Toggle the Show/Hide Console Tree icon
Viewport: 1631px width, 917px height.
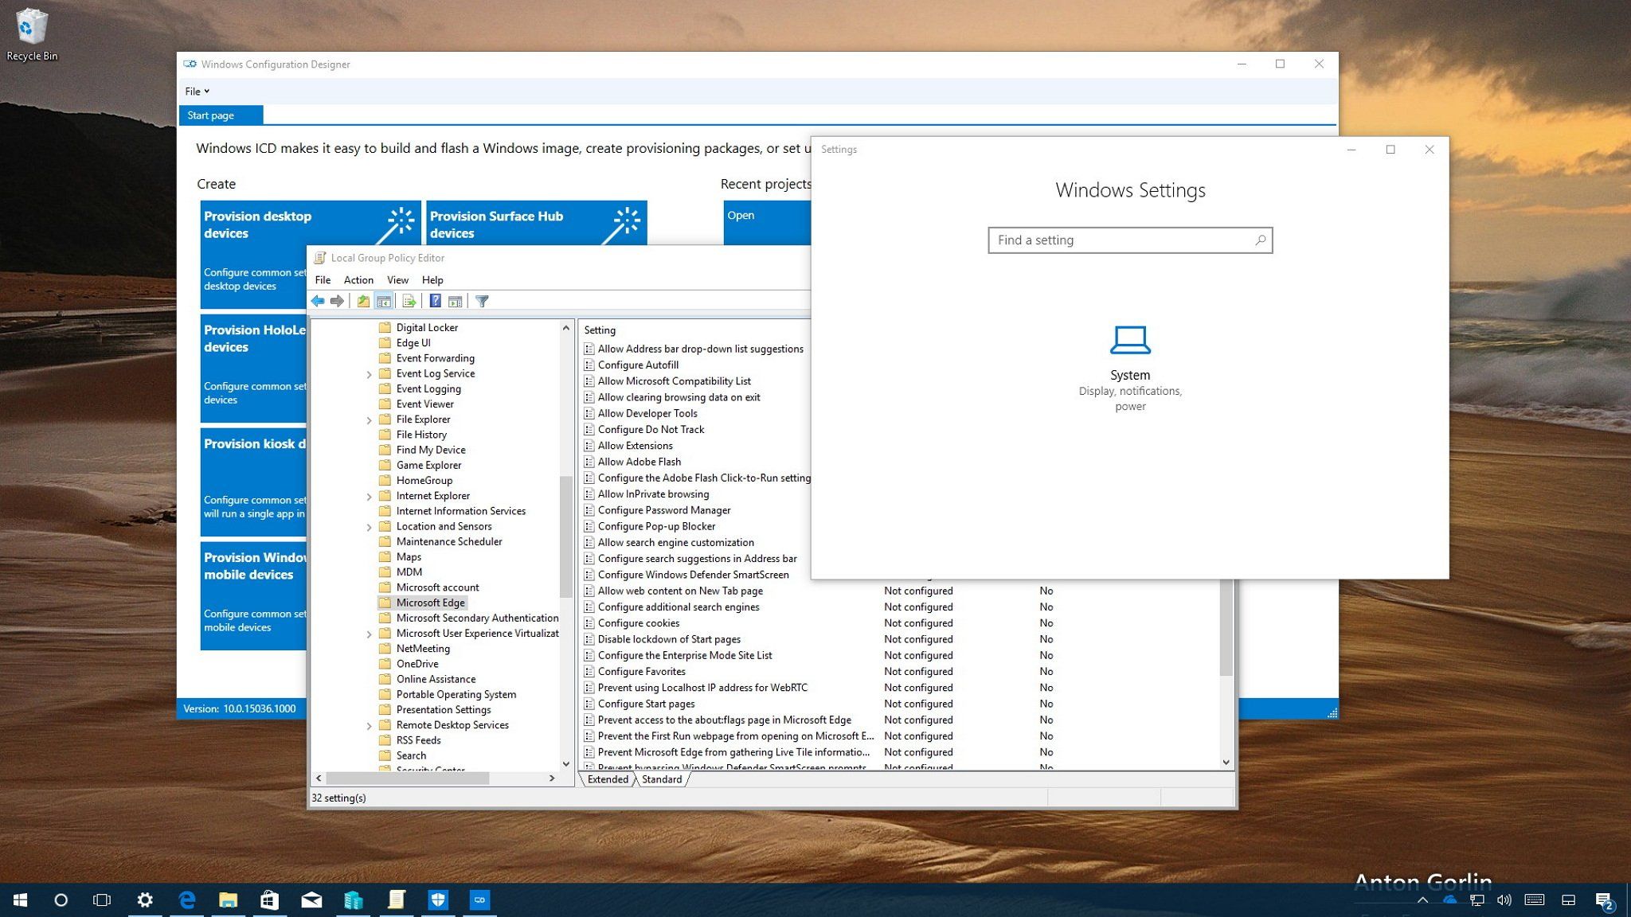(x=383, y=301)
